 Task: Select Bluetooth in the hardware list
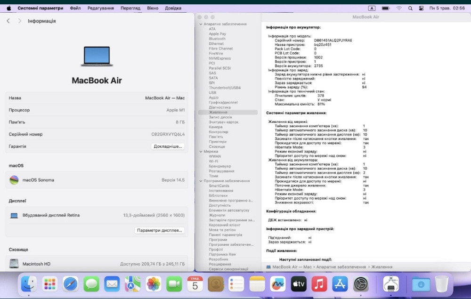(x=217, y=38)
